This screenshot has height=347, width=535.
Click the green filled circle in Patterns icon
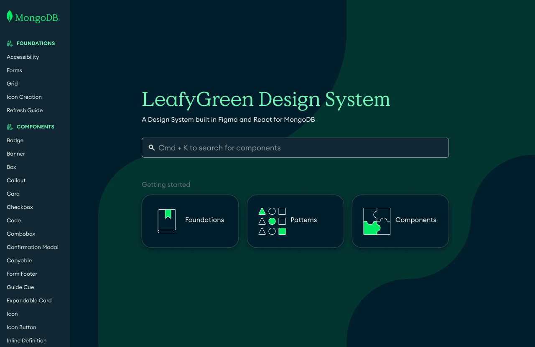272,221
